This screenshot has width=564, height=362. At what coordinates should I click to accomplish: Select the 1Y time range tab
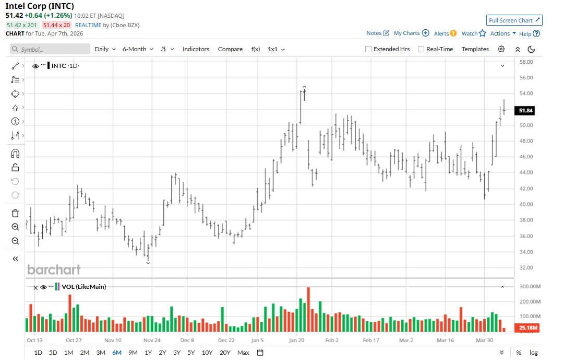coord(148,353)
